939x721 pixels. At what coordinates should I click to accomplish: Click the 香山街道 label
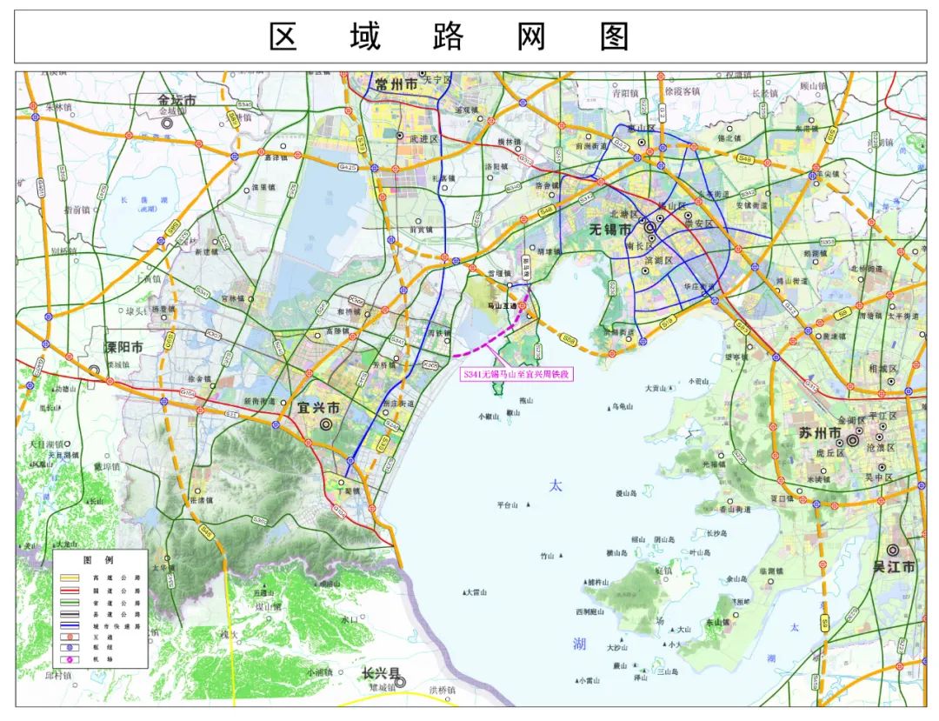[735, 509]
